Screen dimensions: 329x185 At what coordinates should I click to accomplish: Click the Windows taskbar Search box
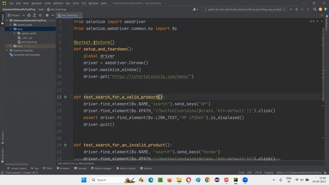[113, 180]
